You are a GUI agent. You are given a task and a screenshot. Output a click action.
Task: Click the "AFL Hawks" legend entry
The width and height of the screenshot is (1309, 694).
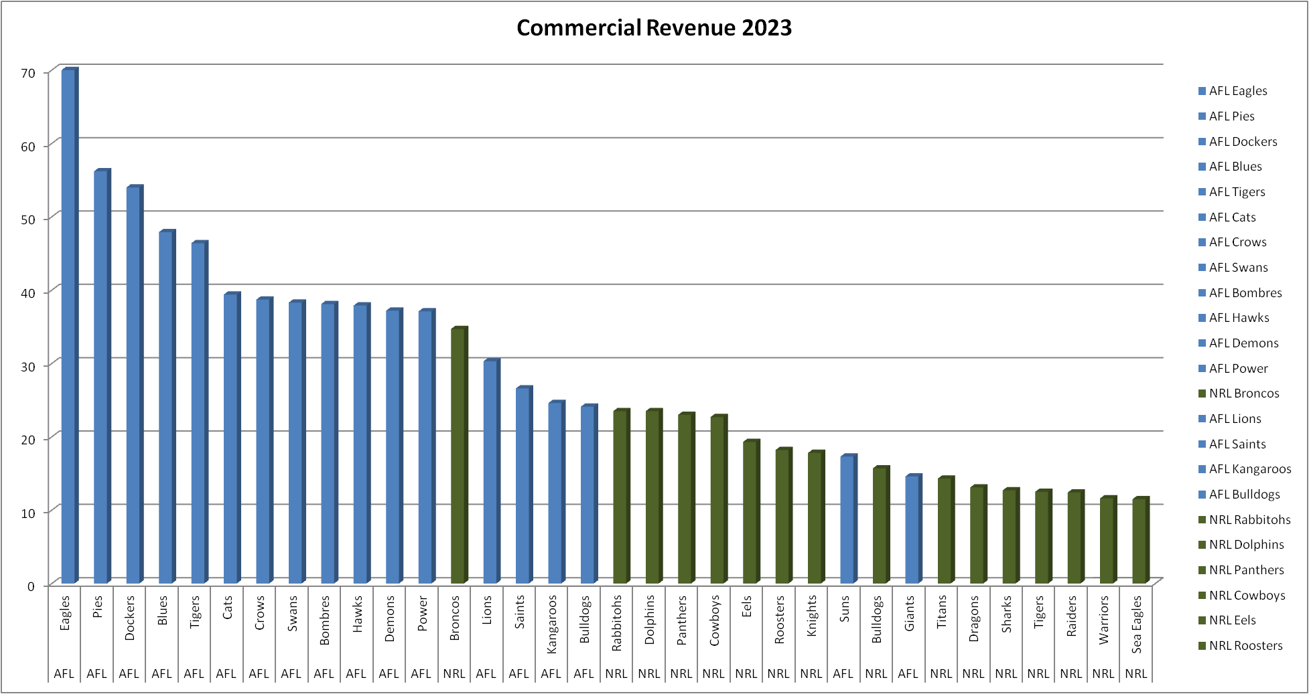pyautogui.click(x=1234, y=318)
